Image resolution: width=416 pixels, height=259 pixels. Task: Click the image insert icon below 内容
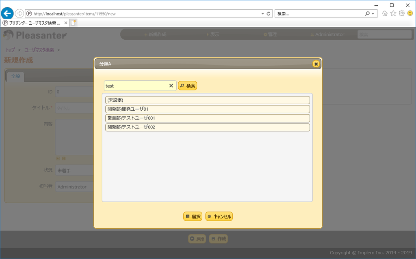pos(58,158)
